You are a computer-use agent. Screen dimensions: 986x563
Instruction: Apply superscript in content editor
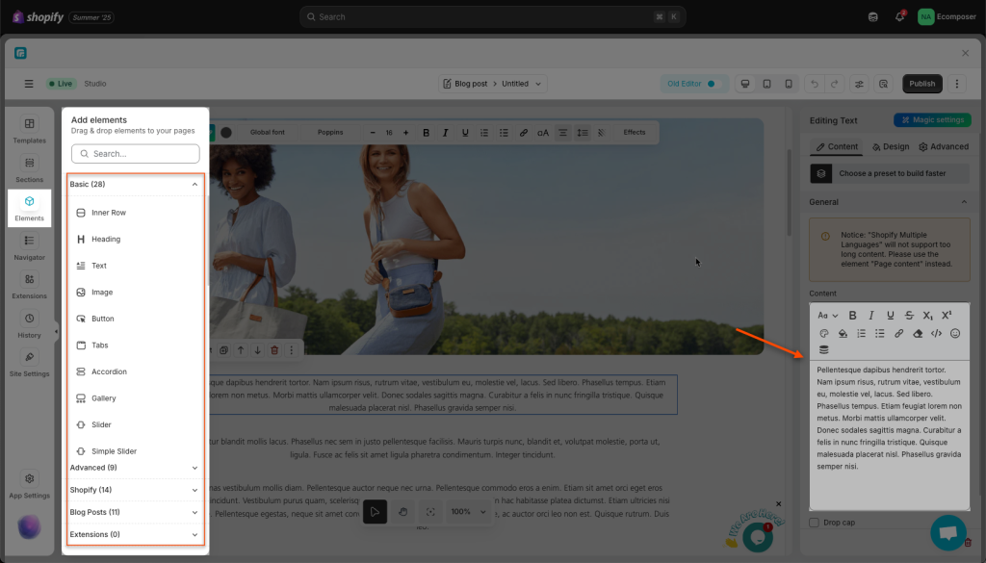pos(947,316)
